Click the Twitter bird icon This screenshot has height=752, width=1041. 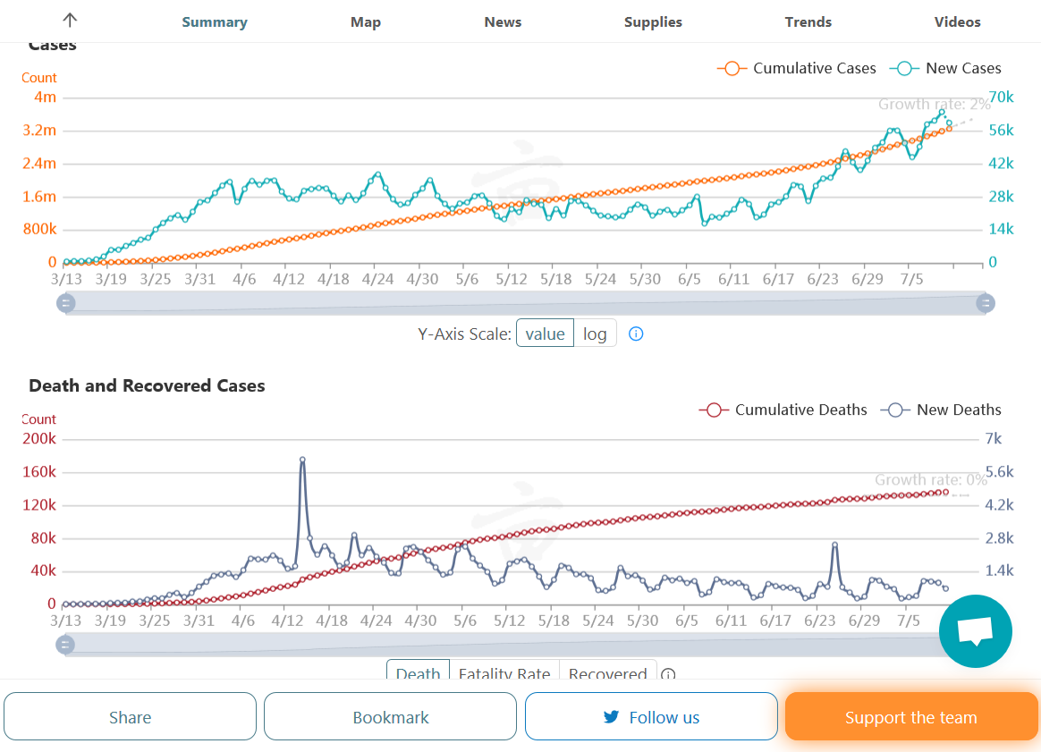612,717
